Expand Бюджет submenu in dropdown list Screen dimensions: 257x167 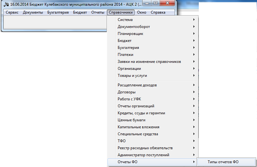click(x=153, y=41)
